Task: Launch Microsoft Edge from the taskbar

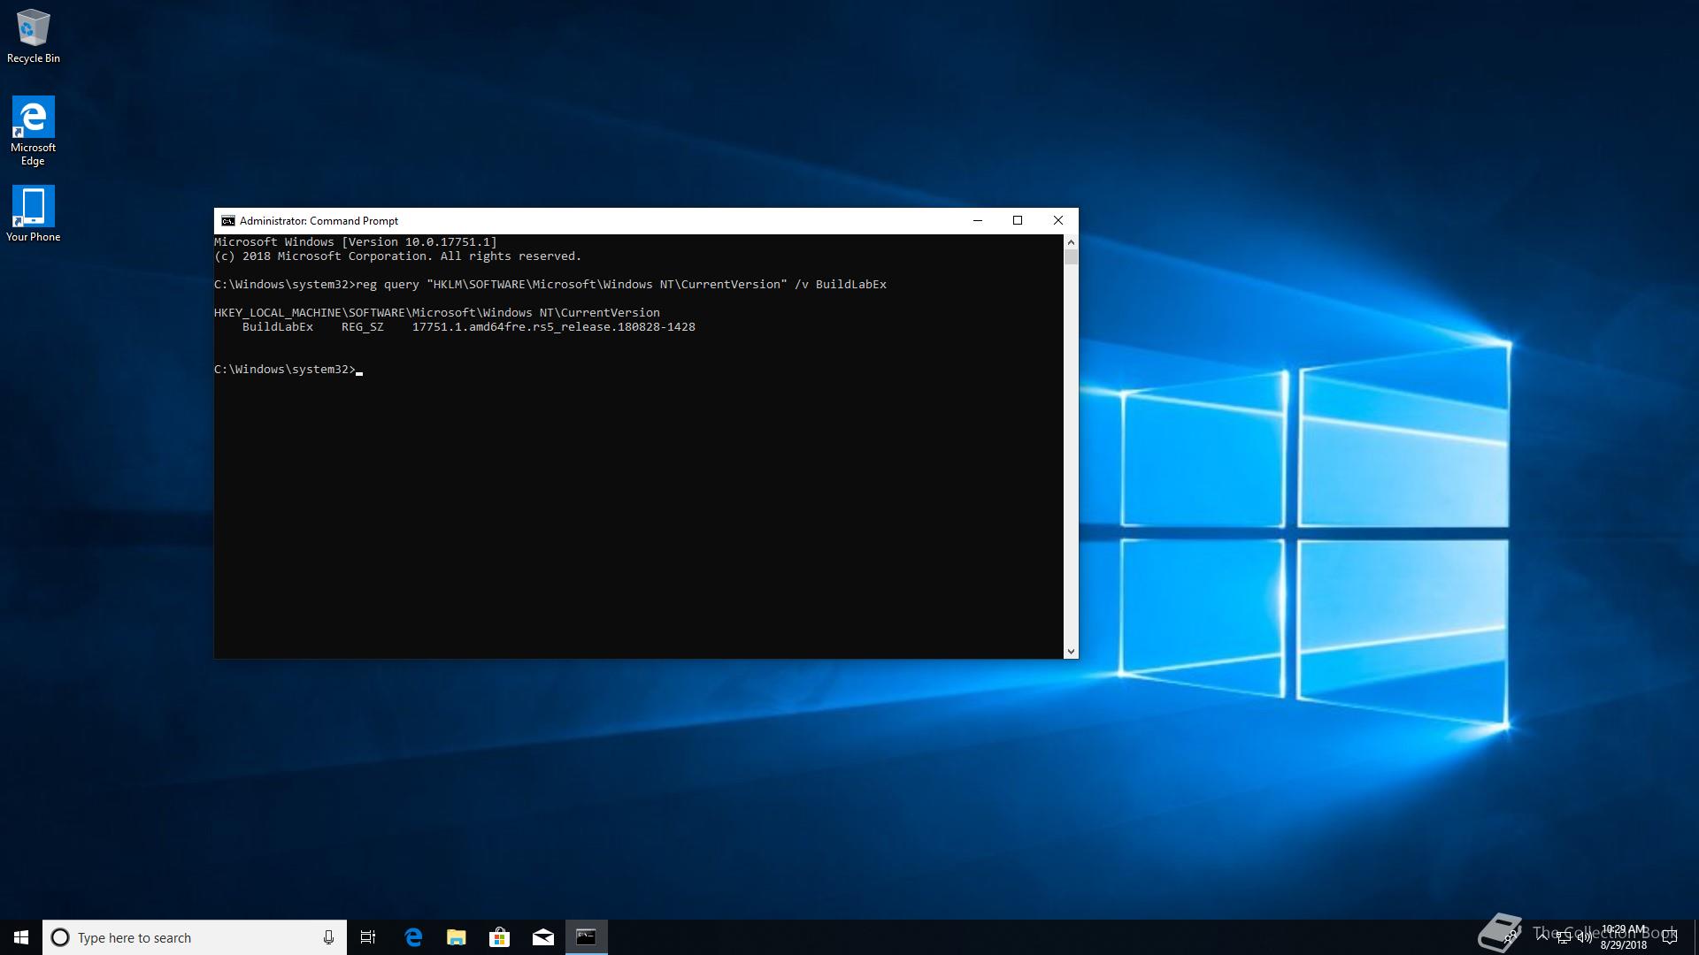Action: (x=413, y=937)
